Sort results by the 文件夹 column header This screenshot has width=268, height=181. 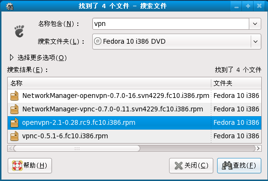236,83
